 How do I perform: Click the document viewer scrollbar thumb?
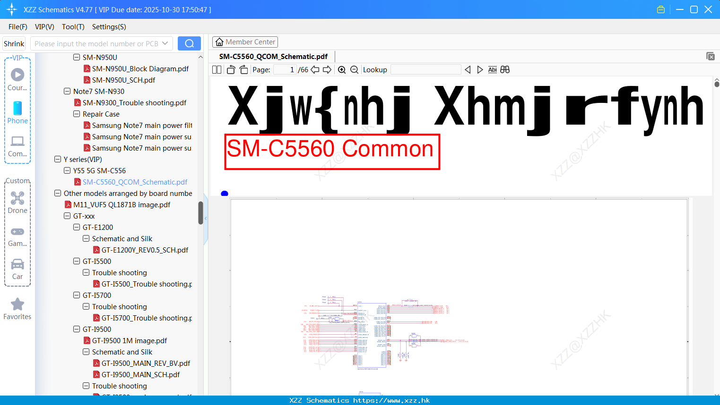[x=717, y=84]
